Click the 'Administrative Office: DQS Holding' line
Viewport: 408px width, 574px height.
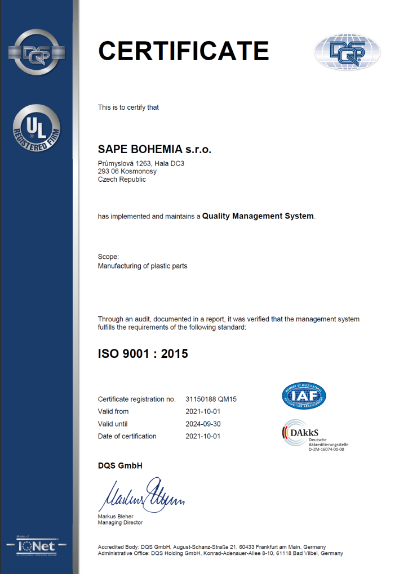(x=220, y=553)
